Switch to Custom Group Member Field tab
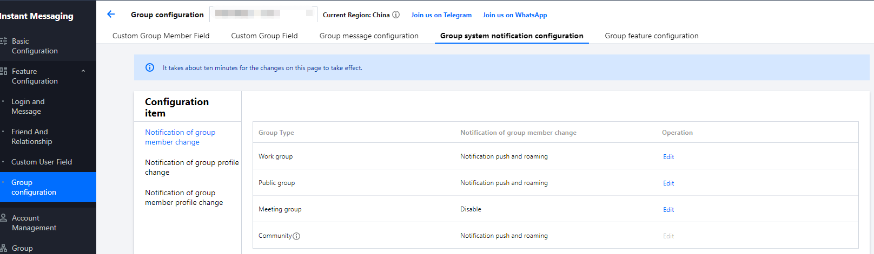 (161, 36)
